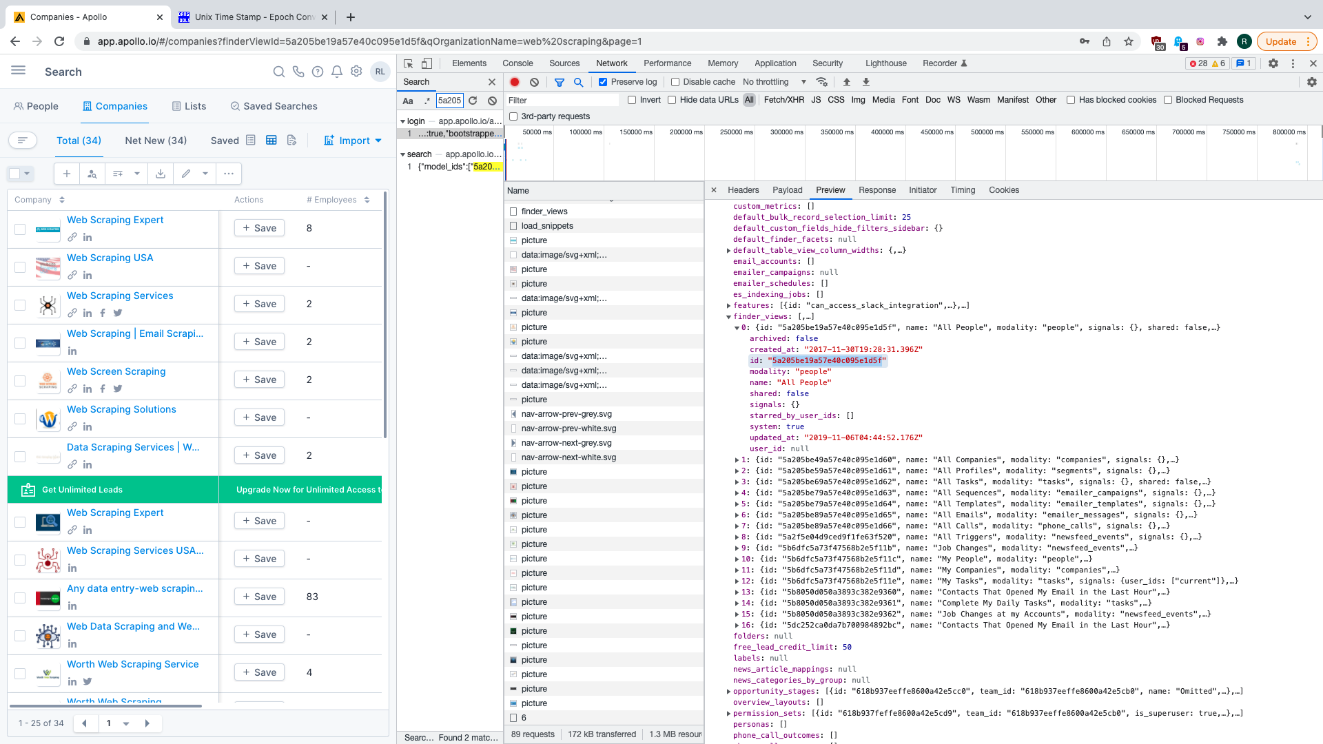The width and height of the screenshot is (1323, 744).
Task: Open Chrome extensions puzzle icon
Action: [1222, 41]
